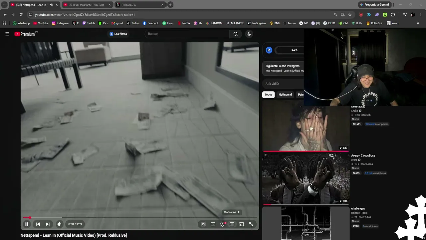This screenshot has width=426, height=240.
Task: Open the Chrome apps grid
Action: [4, 23]
